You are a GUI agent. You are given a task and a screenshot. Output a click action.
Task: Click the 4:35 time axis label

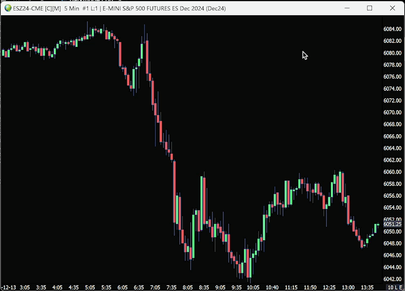74,288
